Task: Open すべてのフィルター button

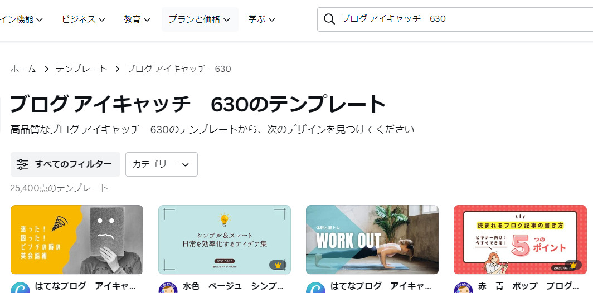Action: [65, 164]
